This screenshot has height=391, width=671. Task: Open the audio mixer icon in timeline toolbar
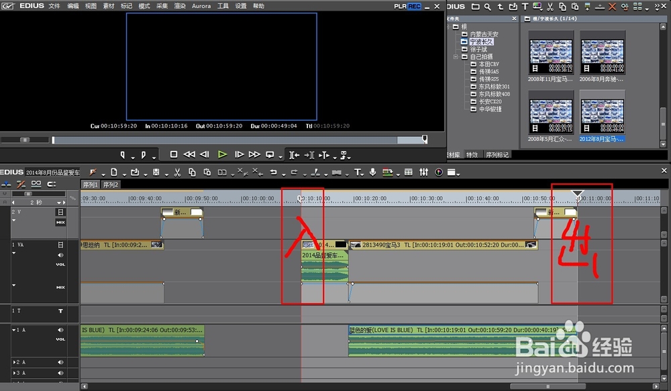point(423,172)
